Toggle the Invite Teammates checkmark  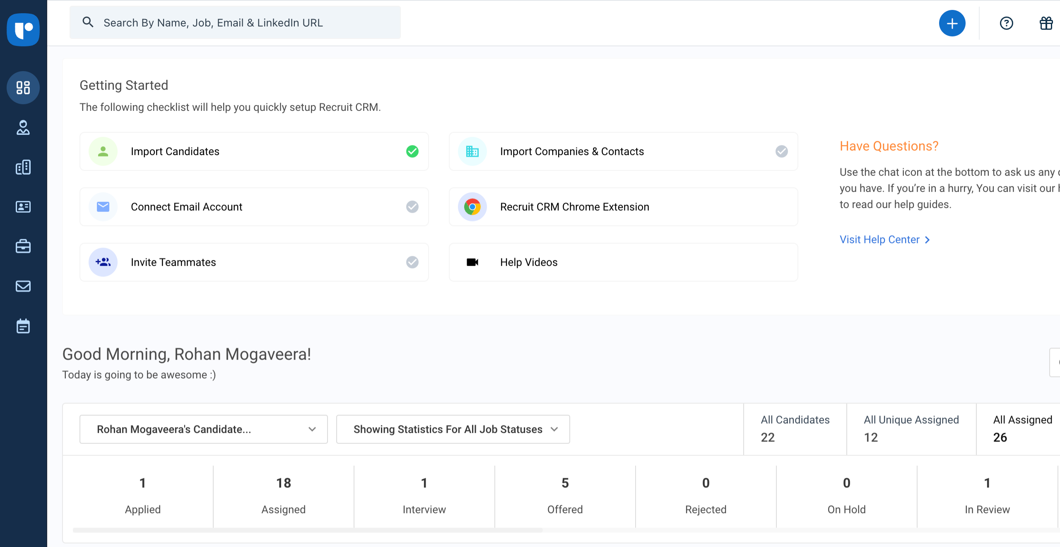coord(412,262)
